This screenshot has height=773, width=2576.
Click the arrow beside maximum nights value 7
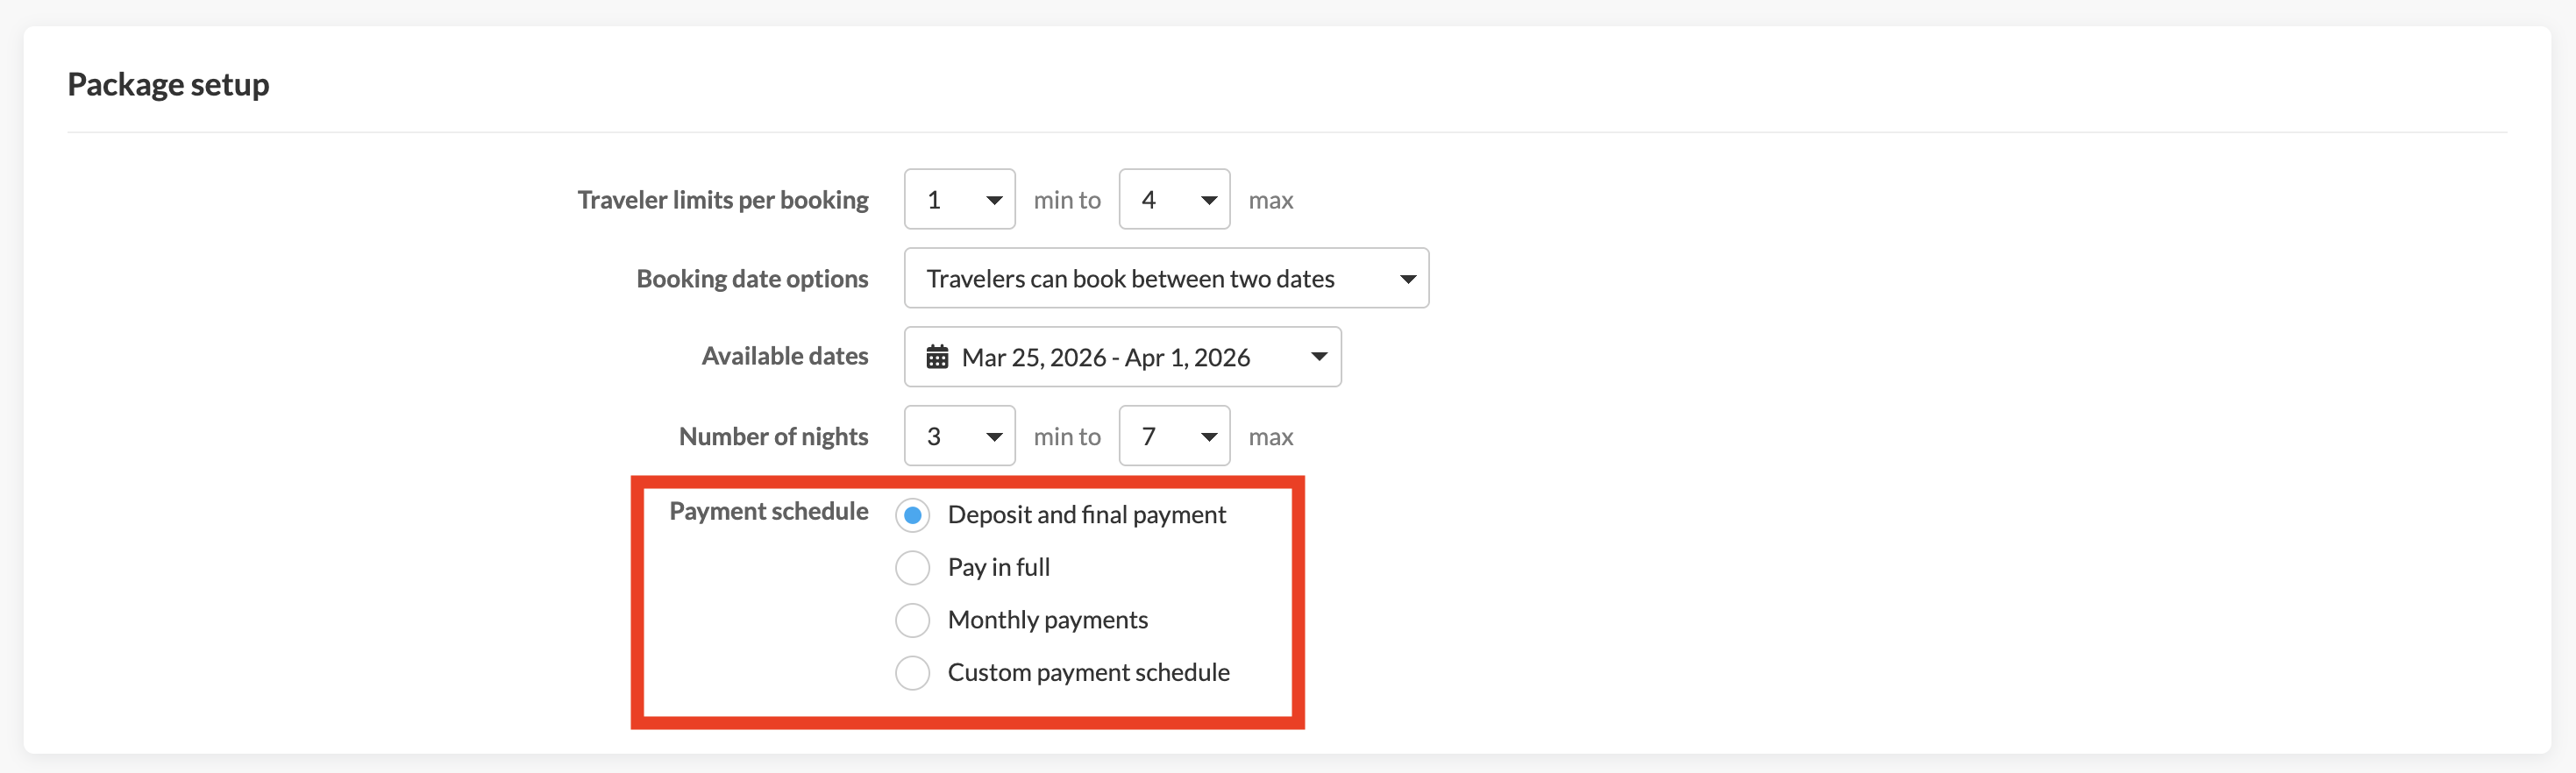click(1209, 437)
